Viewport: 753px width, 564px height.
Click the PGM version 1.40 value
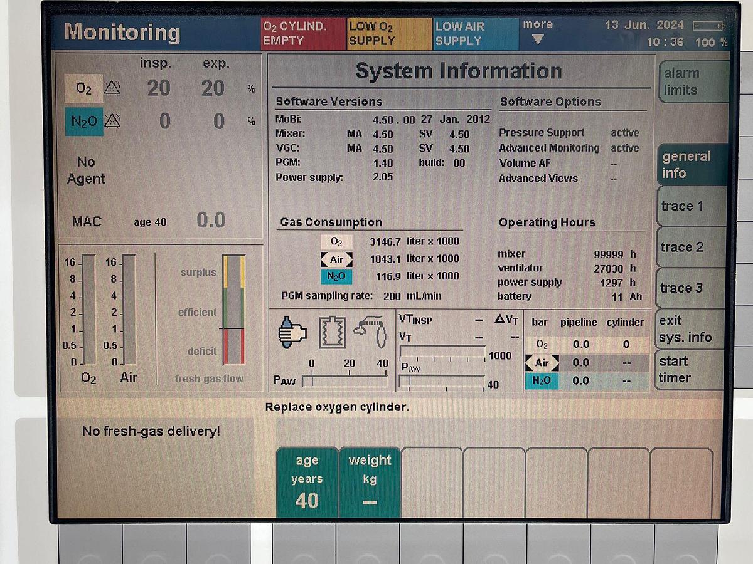[383, 163]
